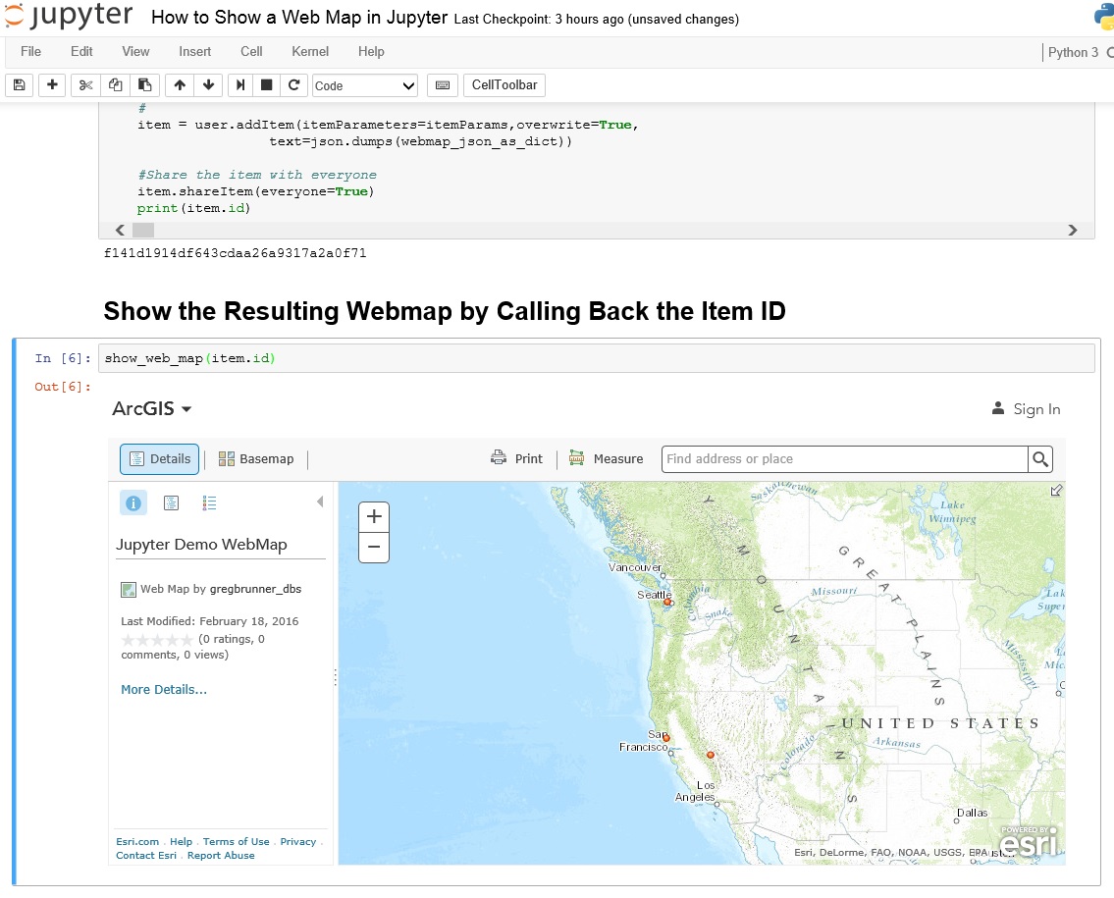Viewport: 1114px width, 898px height.
Task: Zoom in on the map with plus
Action: [x=374, y=516]
